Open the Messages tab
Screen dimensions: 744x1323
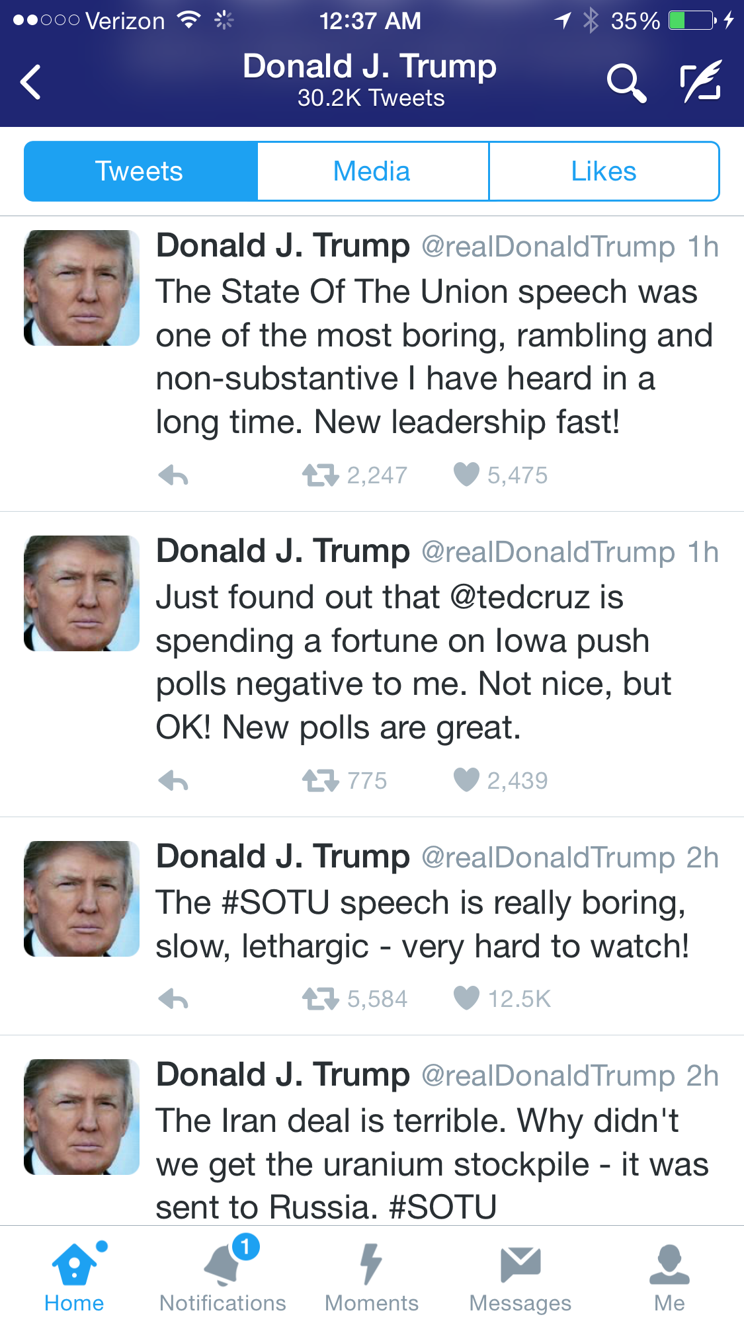click(x=520, y=1276)
